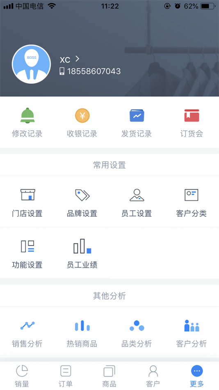This screenshot has height=390, width=219.
Task: Tap the 热销商品 bars icon
Action: pos(82,325)
